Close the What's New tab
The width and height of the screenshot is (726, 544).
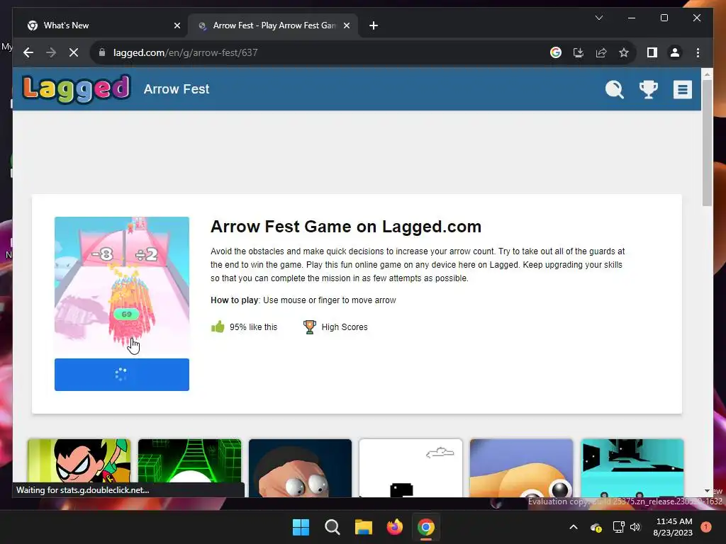coord(177,25)
